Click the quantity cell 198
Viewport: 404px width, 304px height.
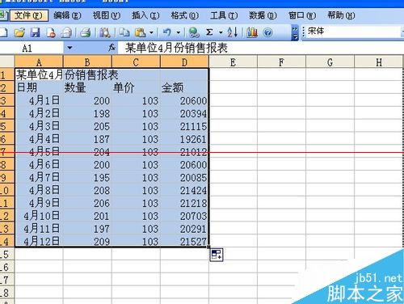point(87,113)
